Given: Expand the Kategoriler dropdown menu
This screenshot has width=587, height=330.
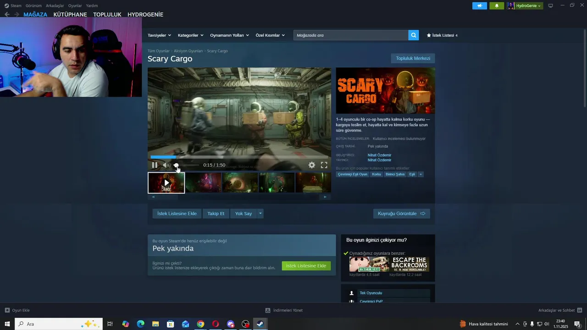Looking at the screenshot, I should pos(190,35).
